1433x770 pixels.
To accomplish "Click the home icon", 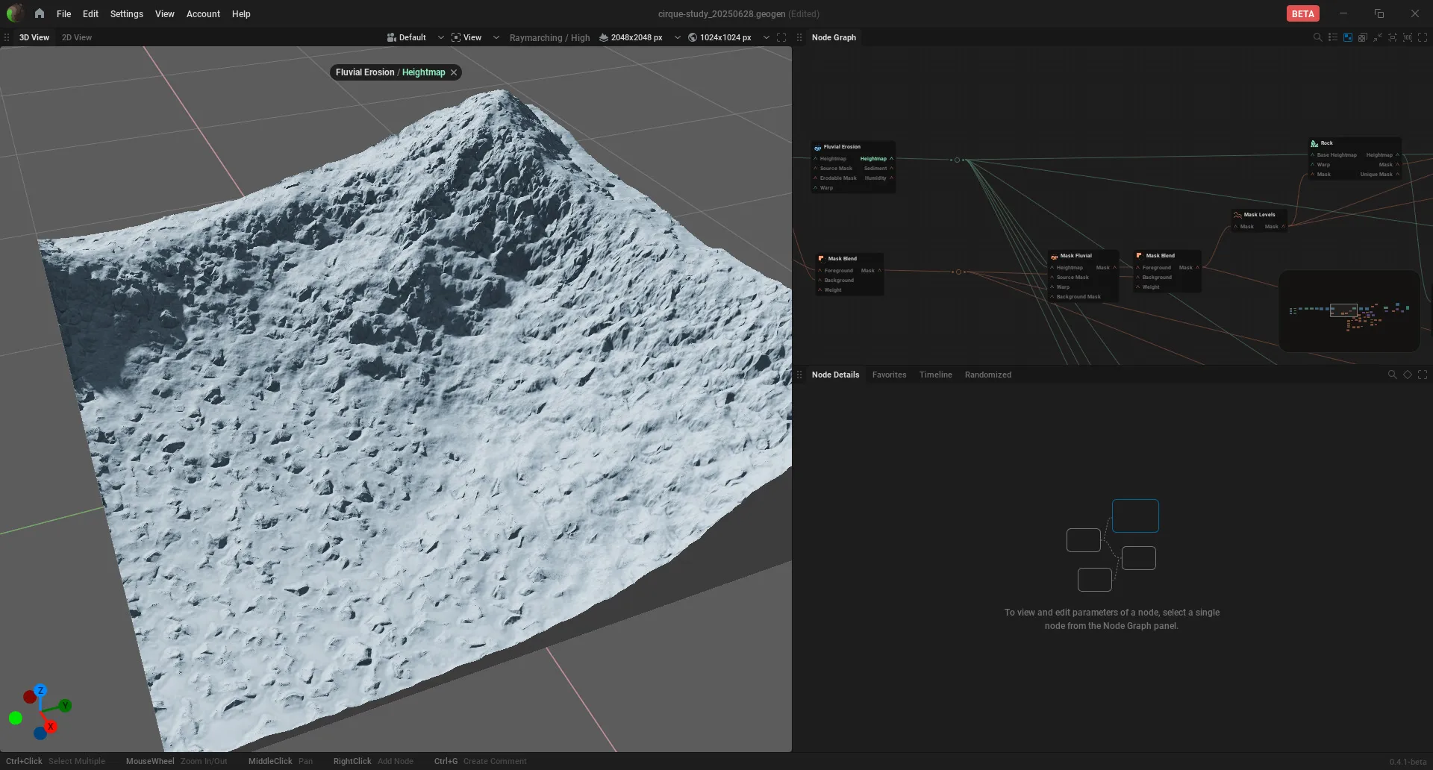I will [40, 13].
